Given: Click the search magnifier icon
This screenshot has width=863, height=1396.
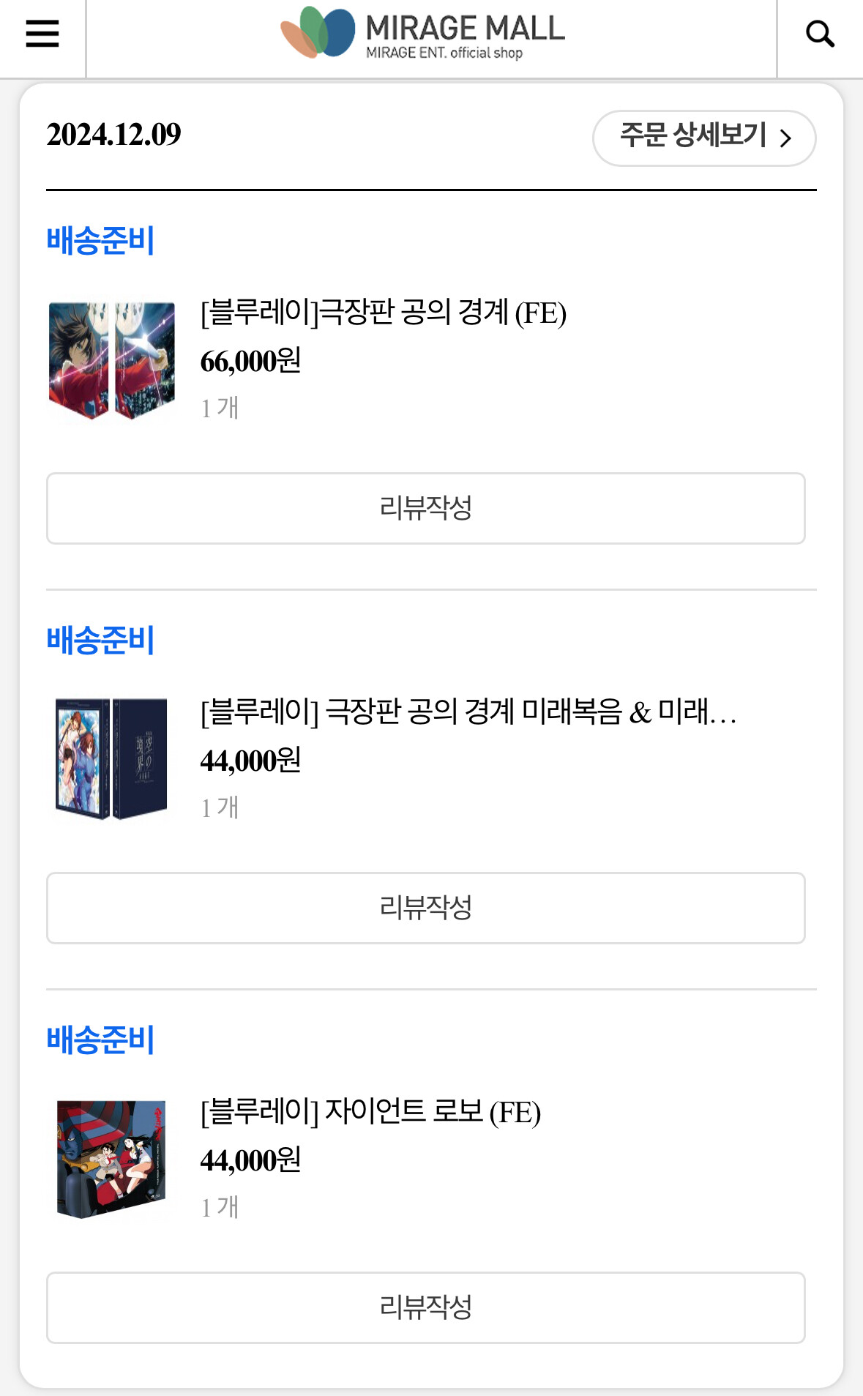Looking at the screenshot, I should point(820,34).
